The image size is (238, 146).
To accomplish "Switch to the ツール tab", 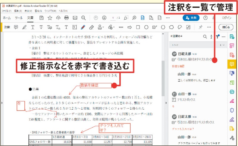I will pyautogui.click(x=18, y=18).
